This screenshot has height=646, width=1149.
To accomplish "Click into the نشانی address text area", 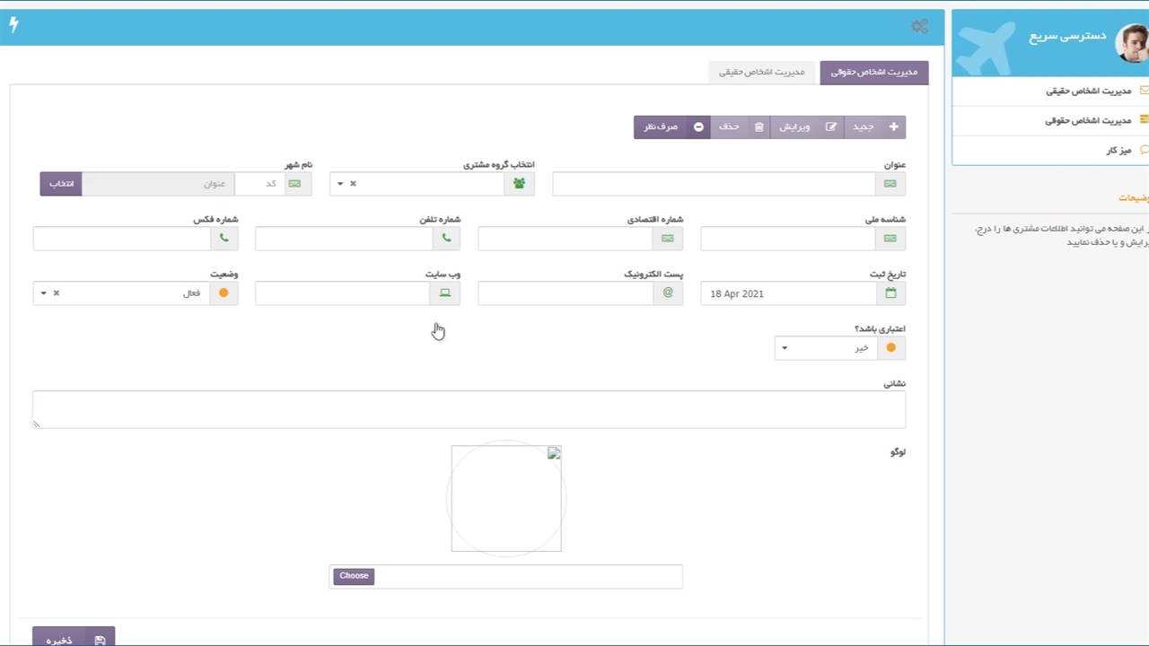I will pos(469,409).
